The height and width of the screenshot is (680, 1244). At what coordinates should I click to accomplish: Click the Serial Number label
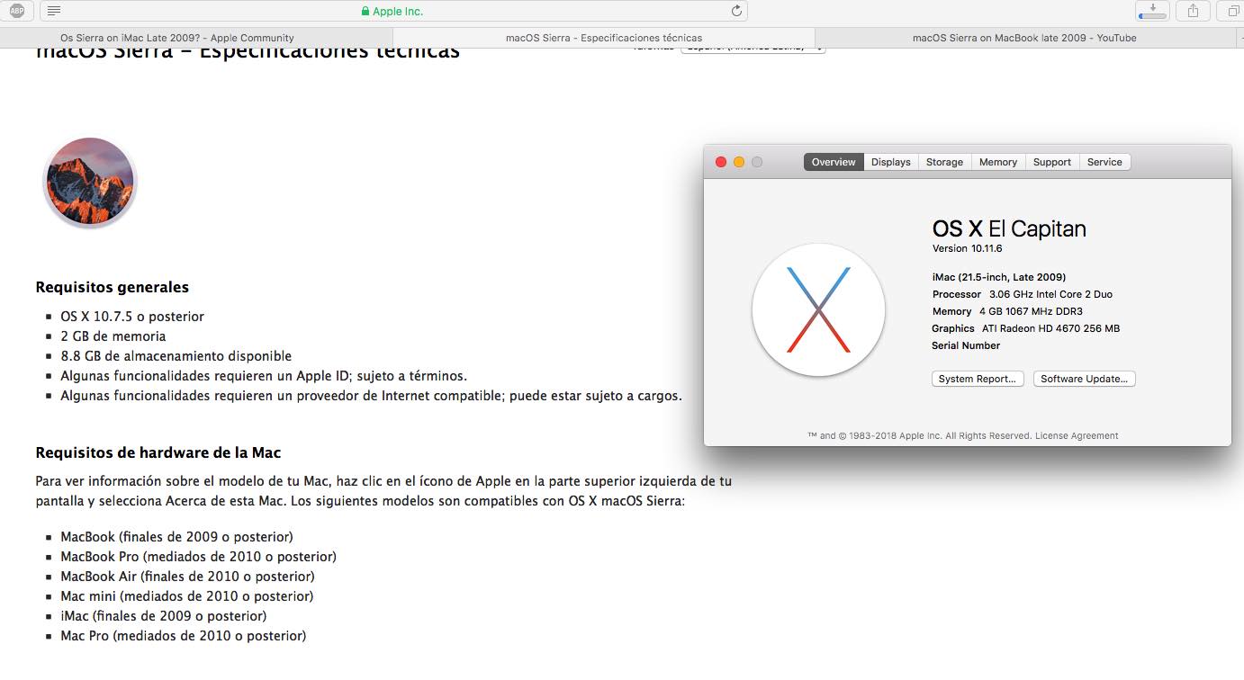click(x=966, y=345)
